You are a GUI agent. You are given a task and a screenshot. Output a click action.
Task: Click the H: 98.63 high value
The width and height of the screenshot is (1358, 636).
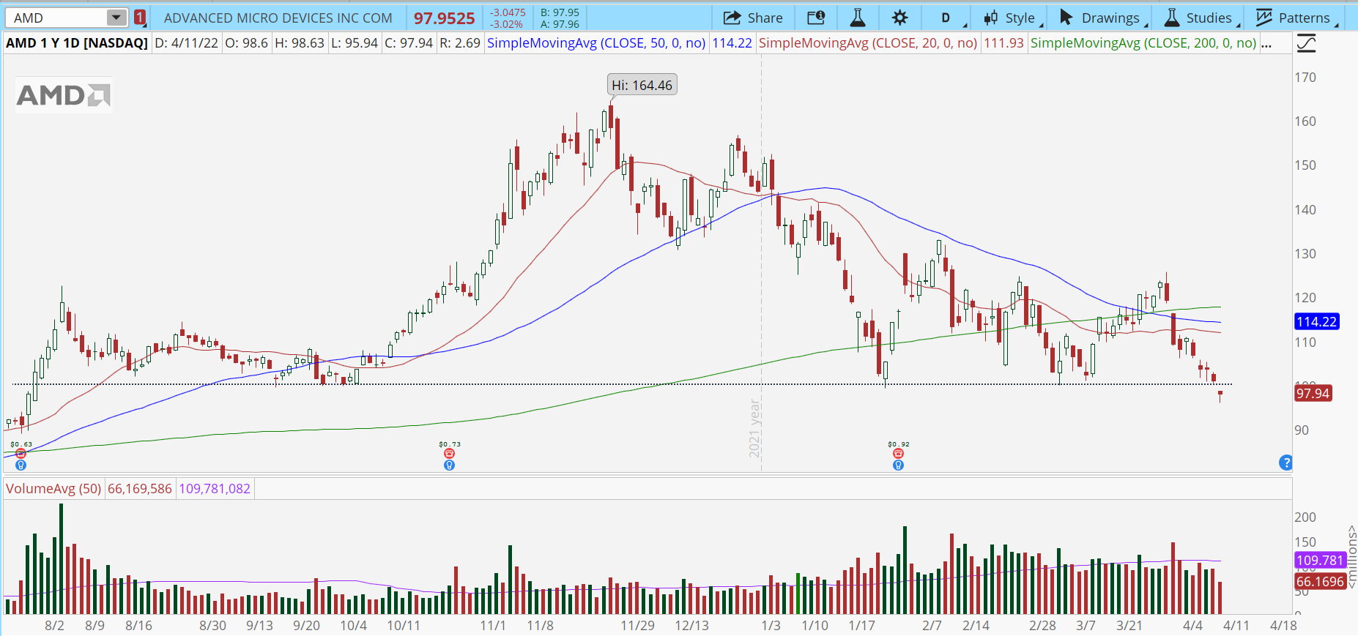pyautogui.click(x=299, y=43)
